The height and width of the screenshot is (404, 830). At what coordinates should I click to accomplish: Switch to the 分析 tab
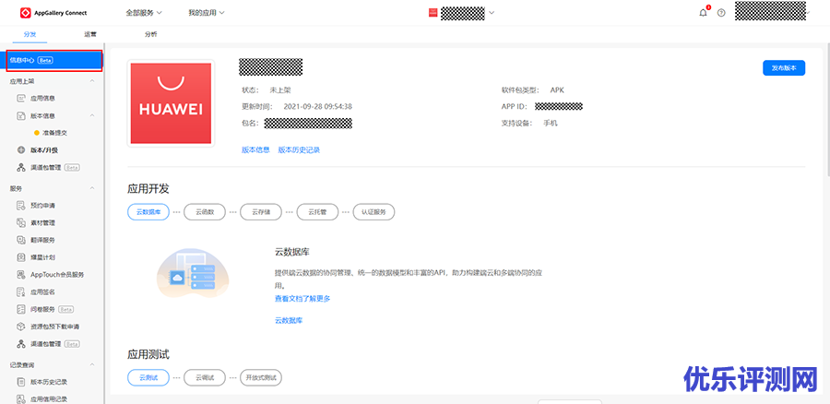pyautogui.click(x=150, y=34)
